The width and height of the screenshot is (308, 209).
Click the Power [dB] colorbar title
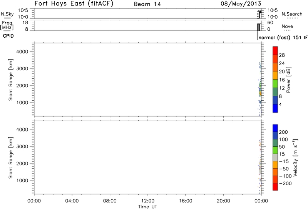click(299, 79)
